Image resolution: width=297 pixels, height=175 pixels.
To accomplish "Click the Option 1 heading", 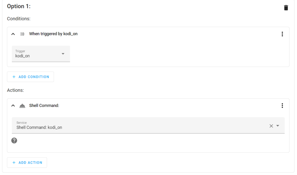I will click(x=19, y=6).
